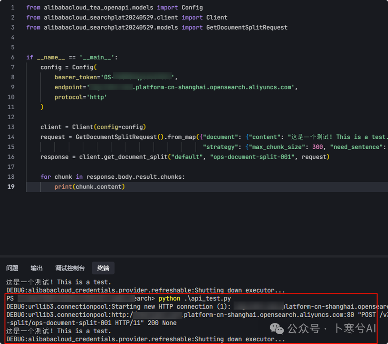Open the 输出 panel tab

click(x=37, y=268)
